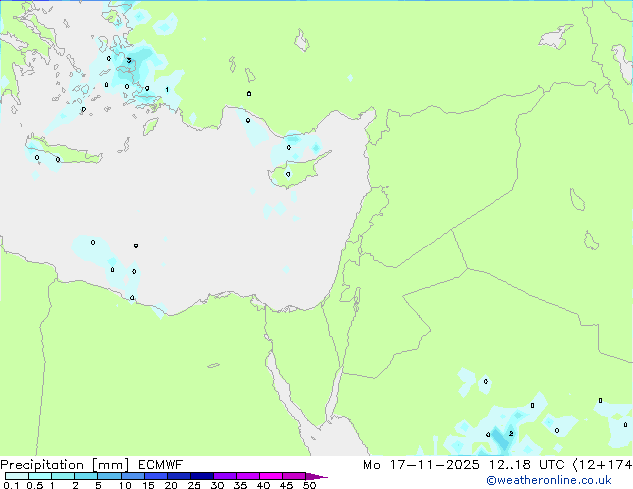Click the island of Cyprus on map
633x489 pixels.
pos(299,170)
